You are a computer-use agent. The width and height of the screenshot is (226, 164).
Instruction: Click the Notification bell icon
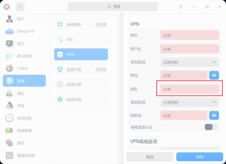click(9, 93)
